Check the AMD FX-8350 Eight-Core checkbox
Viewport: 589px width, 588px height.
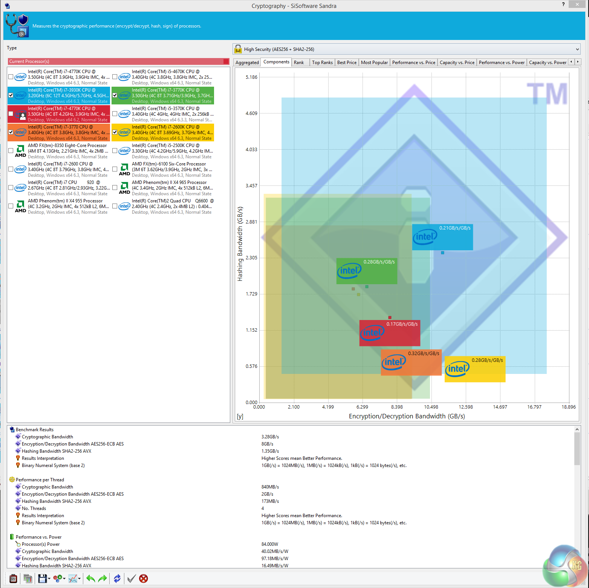pyautogui.click(x=11, y=151)
